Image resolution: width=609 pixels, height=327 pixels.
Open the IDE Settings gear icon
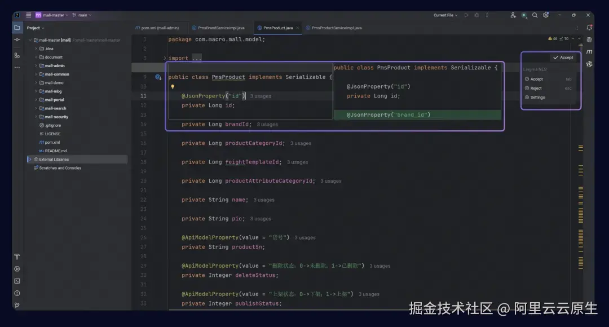pyautogui.click(x=546, y=15)
